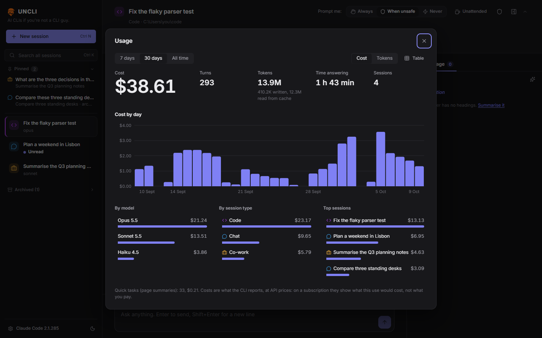Click the up chevron in the top bar
This screenshot has height=338, width=542.
(x=525, y=12)
